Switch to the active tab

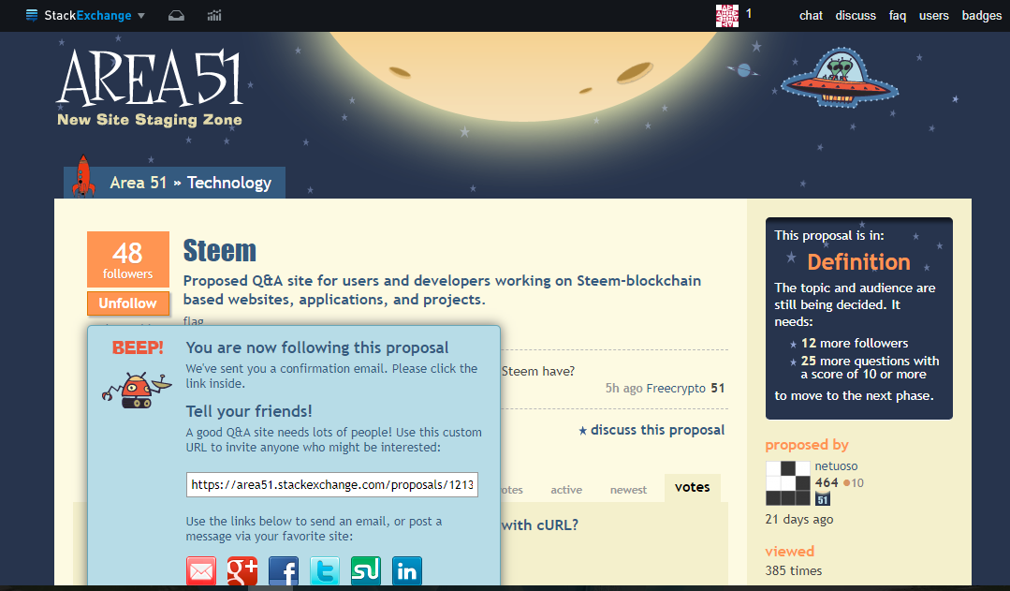coord(566,490)
